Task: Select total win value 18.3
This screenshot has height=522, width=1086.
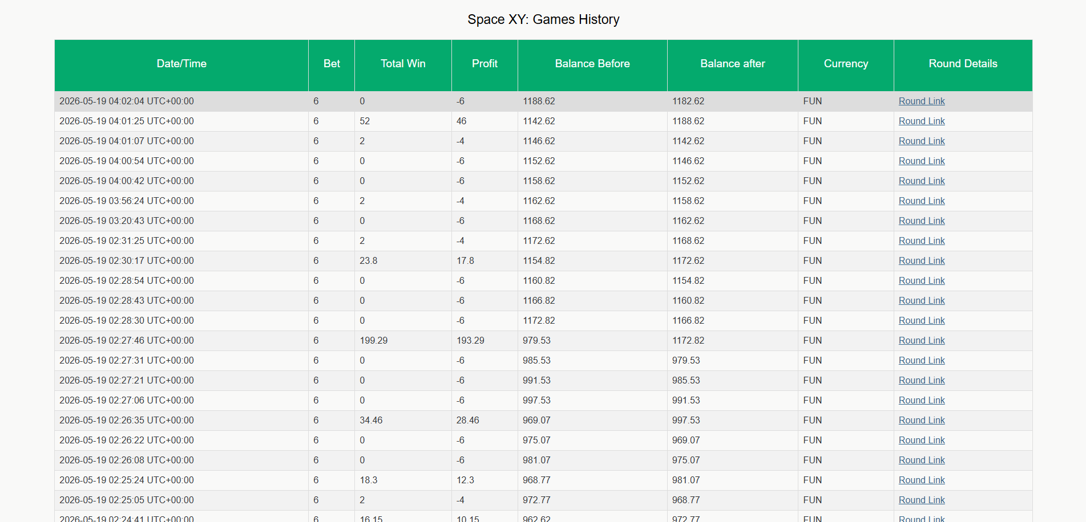Action: (x=368, y=480)
